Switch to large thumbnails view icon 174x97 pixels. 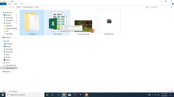172,91
